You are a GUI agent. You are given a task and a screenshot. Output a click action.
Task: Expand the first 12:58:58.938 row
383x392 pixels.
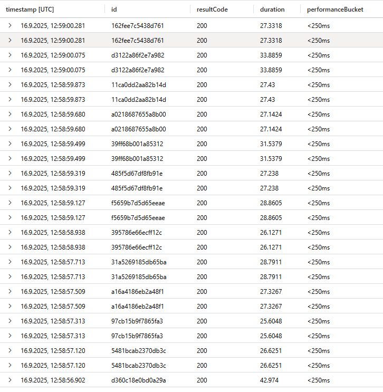tap(10, 232)
